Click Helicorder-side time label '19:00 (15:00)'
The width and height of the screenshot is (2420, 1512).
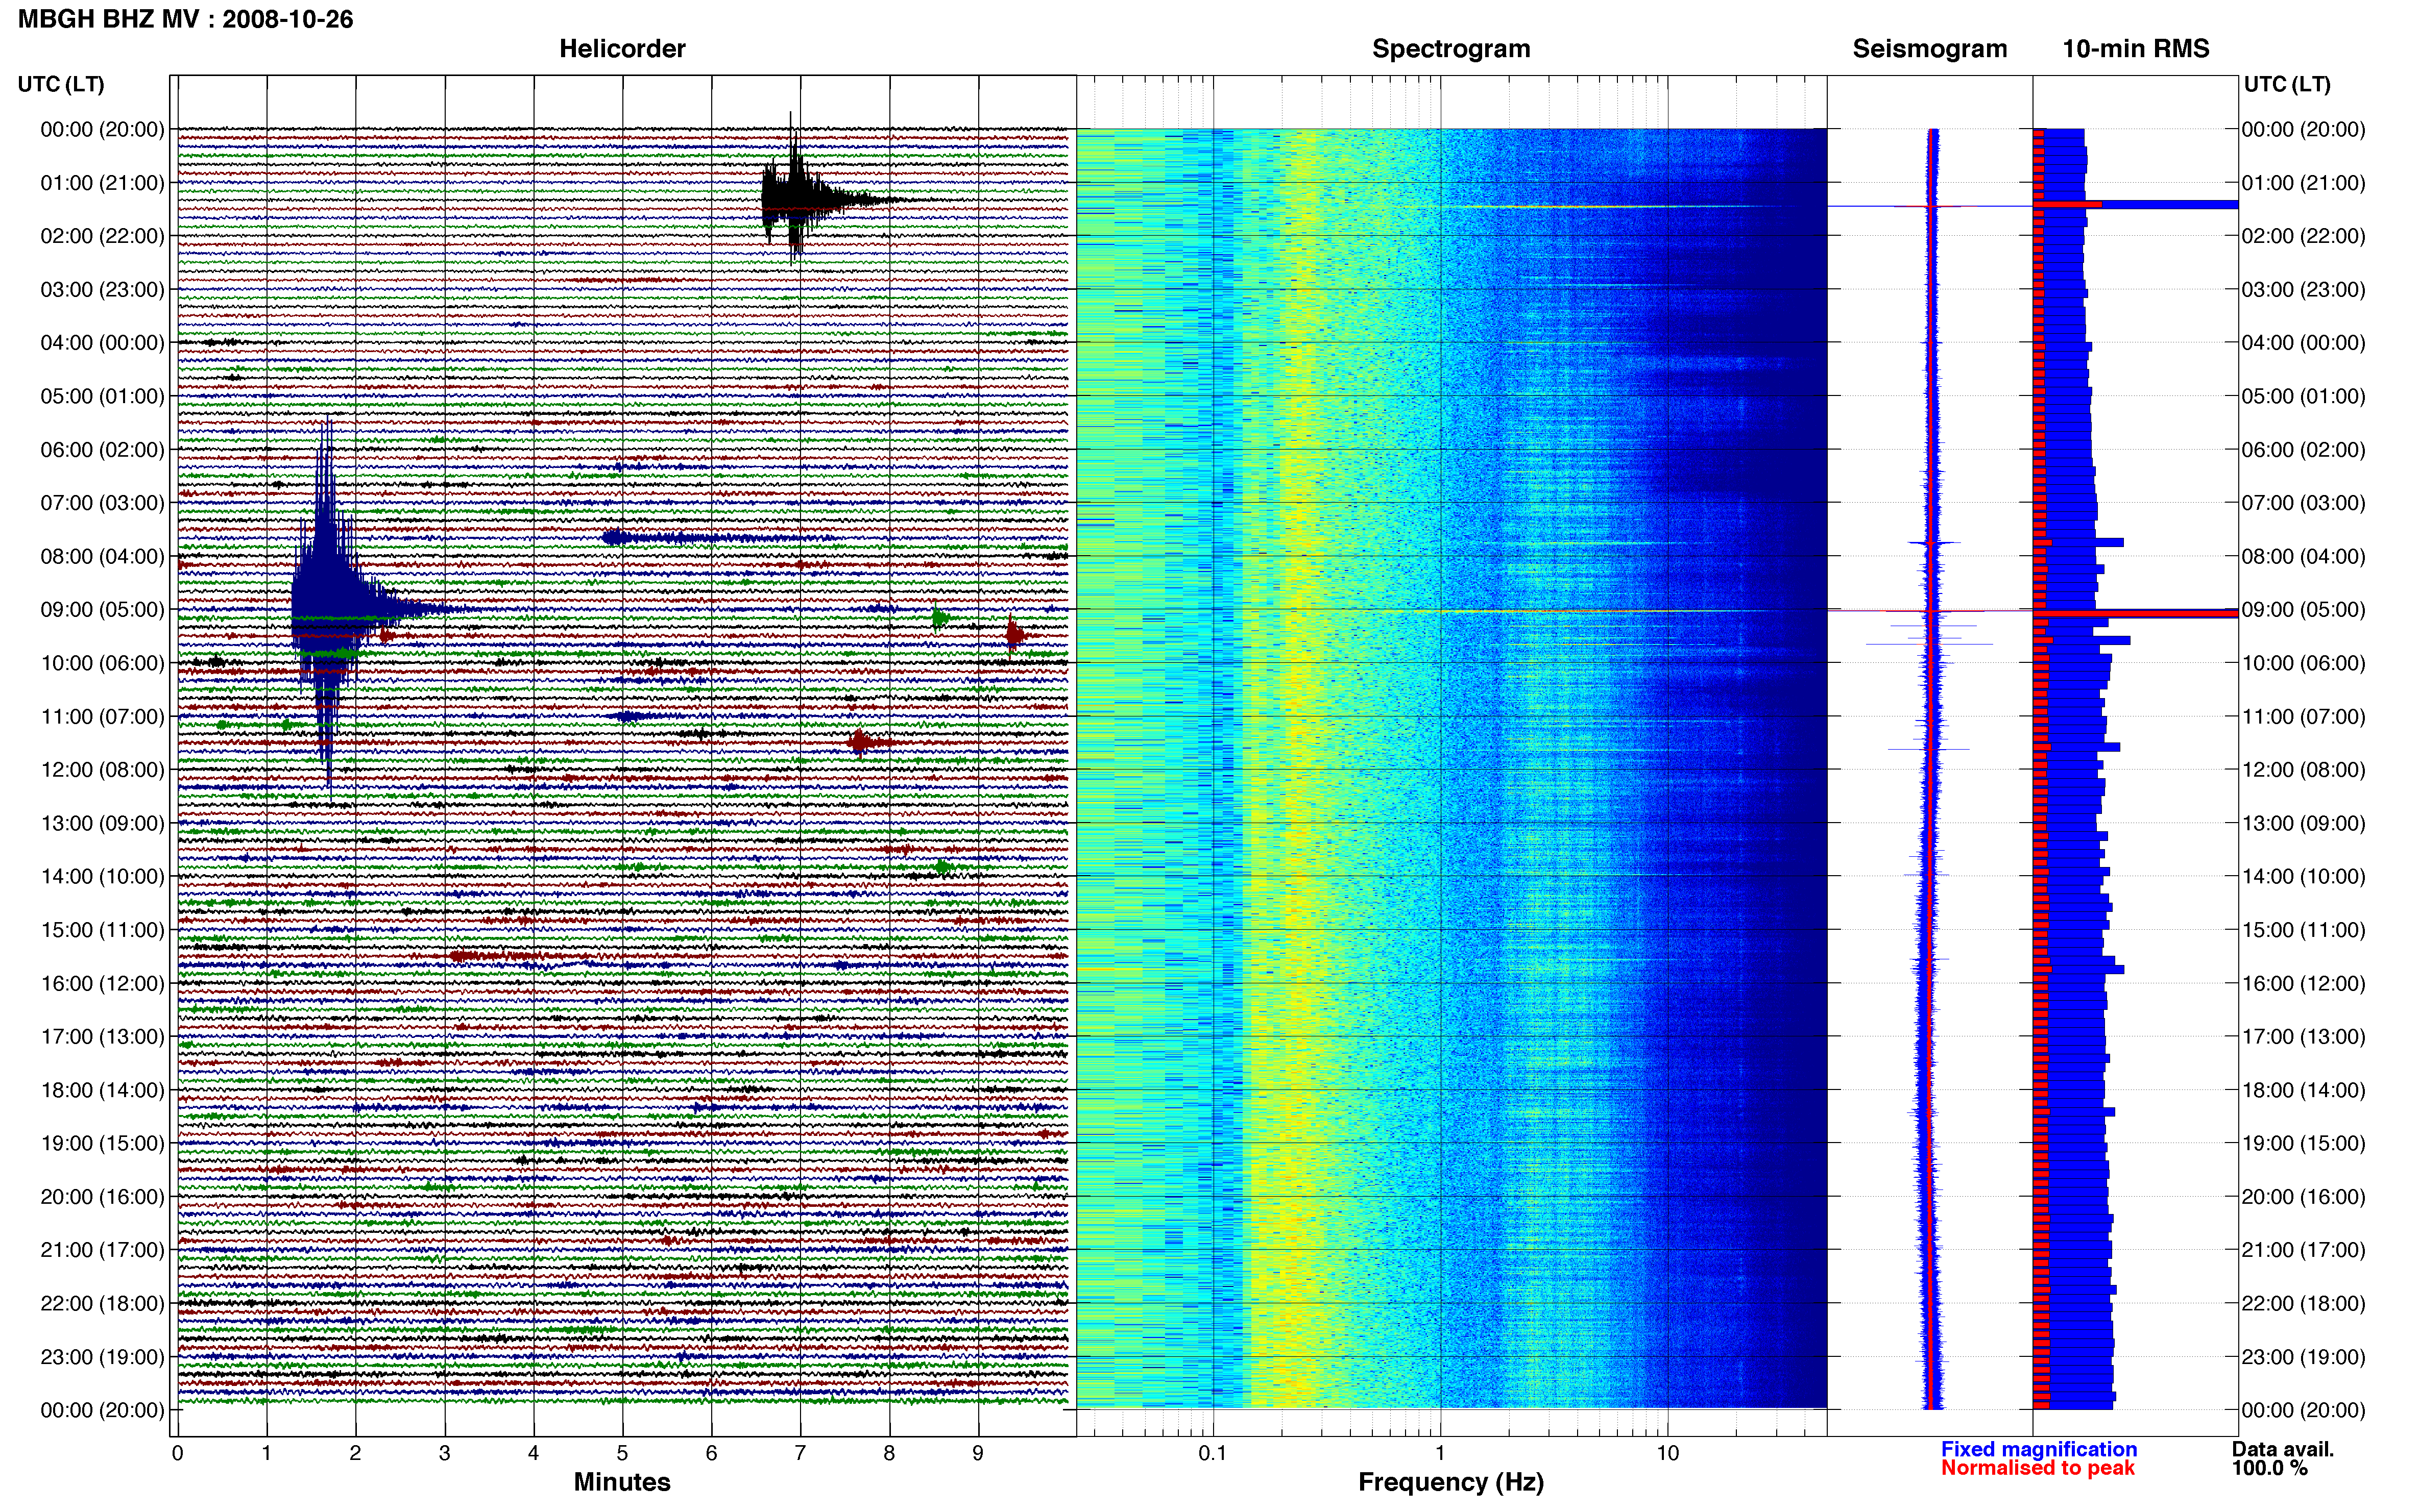[x=102, y=1143]
